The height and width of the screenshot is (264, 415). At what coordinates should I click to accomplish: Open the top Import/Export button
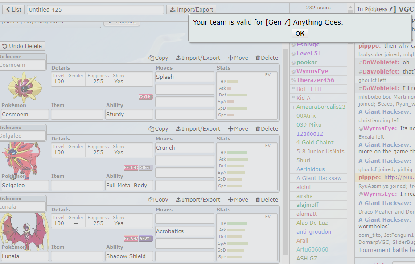(191, 9)
